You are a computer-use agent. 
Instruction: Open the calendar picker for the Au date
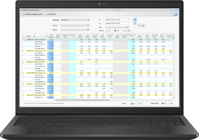click(x=135, y=23)
